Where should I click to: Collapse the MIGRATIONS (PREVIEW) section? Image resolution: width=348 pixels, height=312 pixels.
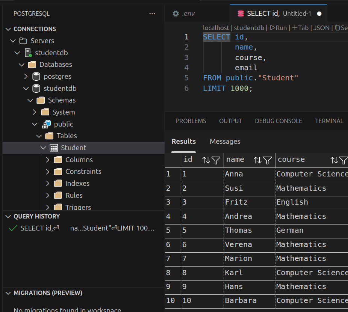tap(8, 293)
